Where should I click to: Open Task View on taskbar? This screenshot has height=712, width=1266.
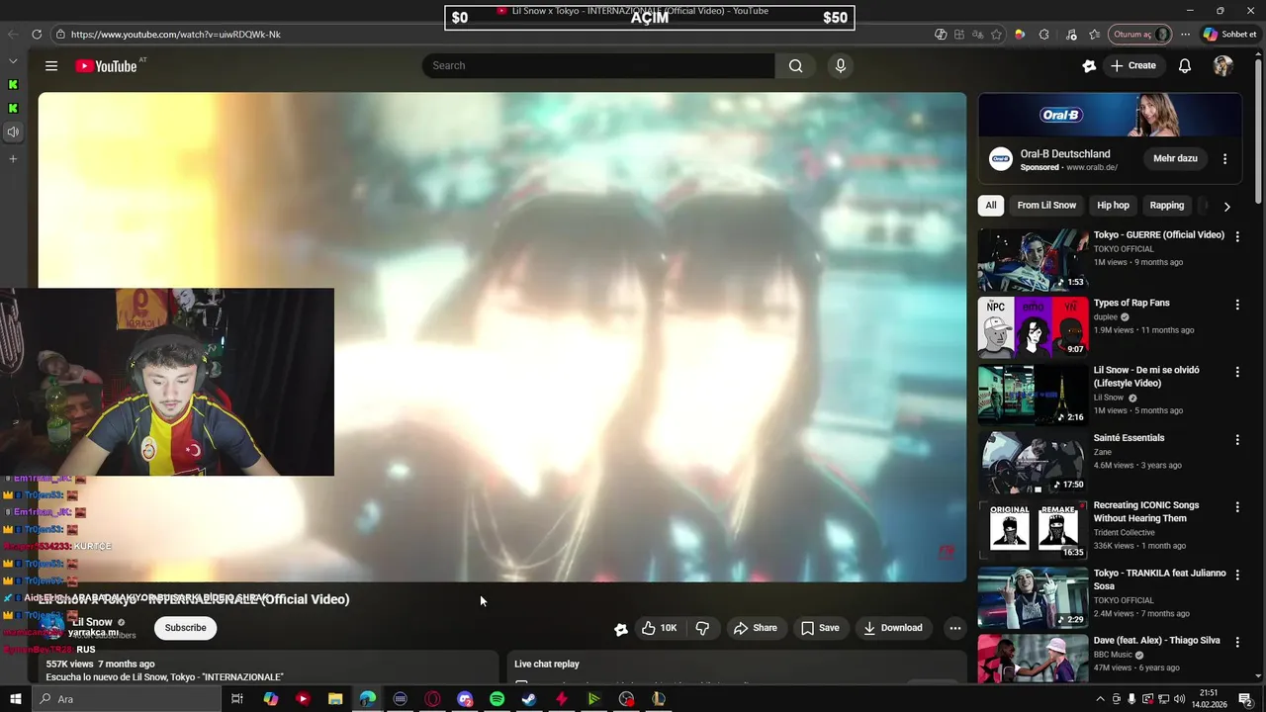point(237,699)
